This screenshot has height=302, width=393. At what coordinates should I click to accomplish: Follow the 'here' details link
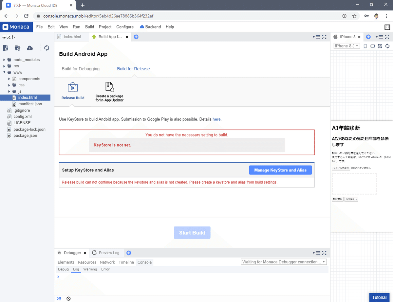[x=217, y=119]
